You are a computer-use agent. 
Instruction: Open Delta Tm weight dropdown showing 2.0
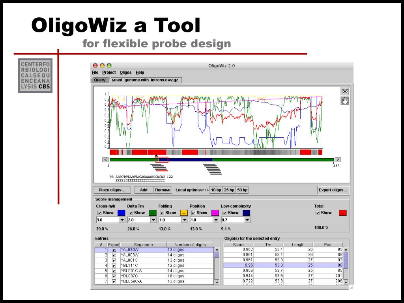[x=153, y=220]
